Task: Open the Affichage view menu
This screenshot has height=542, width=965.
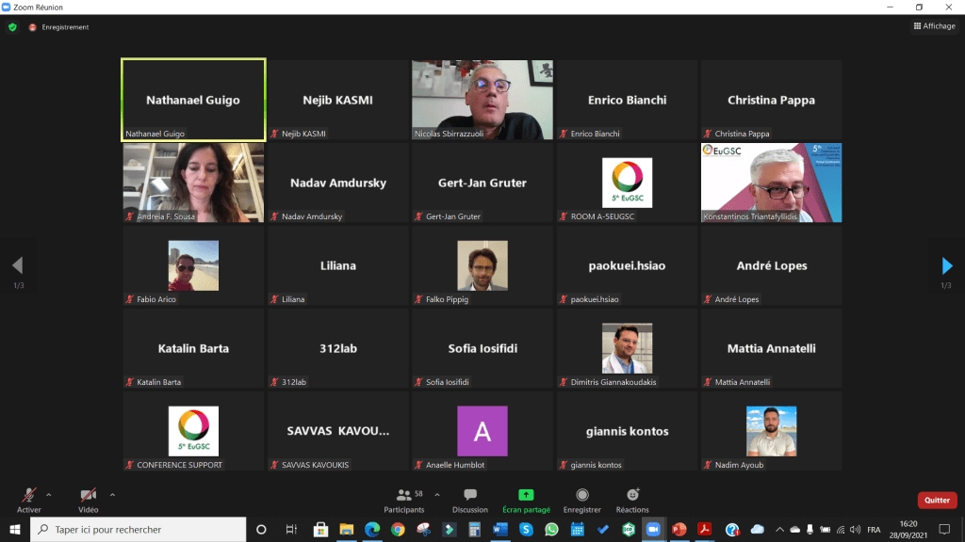Action: point(934,26)
